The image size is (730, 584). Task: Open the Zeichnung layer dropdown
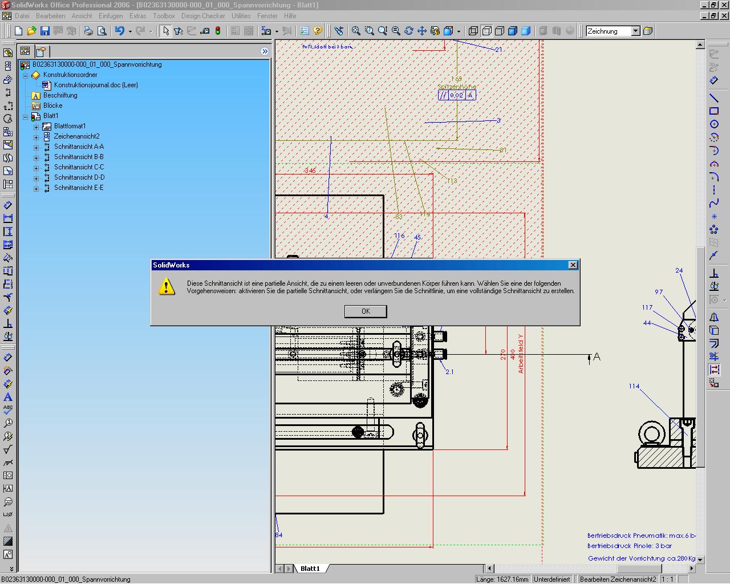[635, 31]
